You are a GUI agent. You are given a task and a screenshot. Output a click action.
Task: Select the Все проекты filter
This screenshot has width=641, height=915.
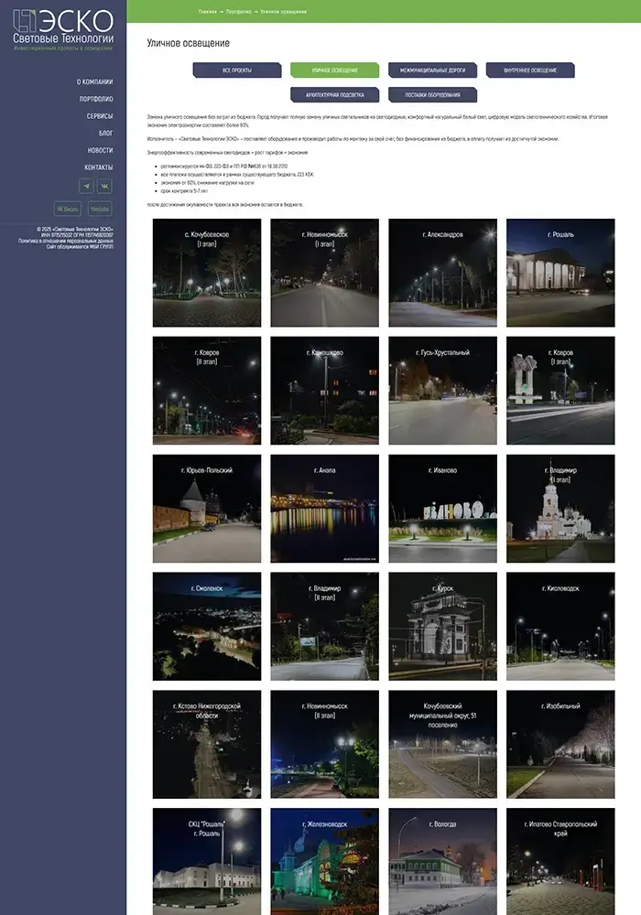237,70
